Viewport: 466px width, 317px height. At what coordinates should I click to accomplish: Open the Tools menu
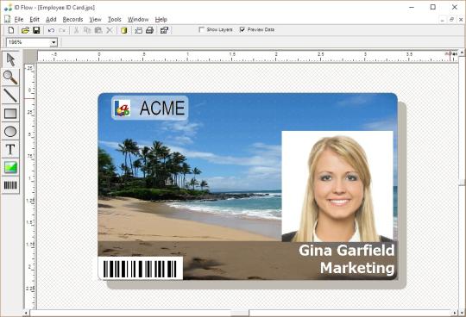[x=115, y=19]
